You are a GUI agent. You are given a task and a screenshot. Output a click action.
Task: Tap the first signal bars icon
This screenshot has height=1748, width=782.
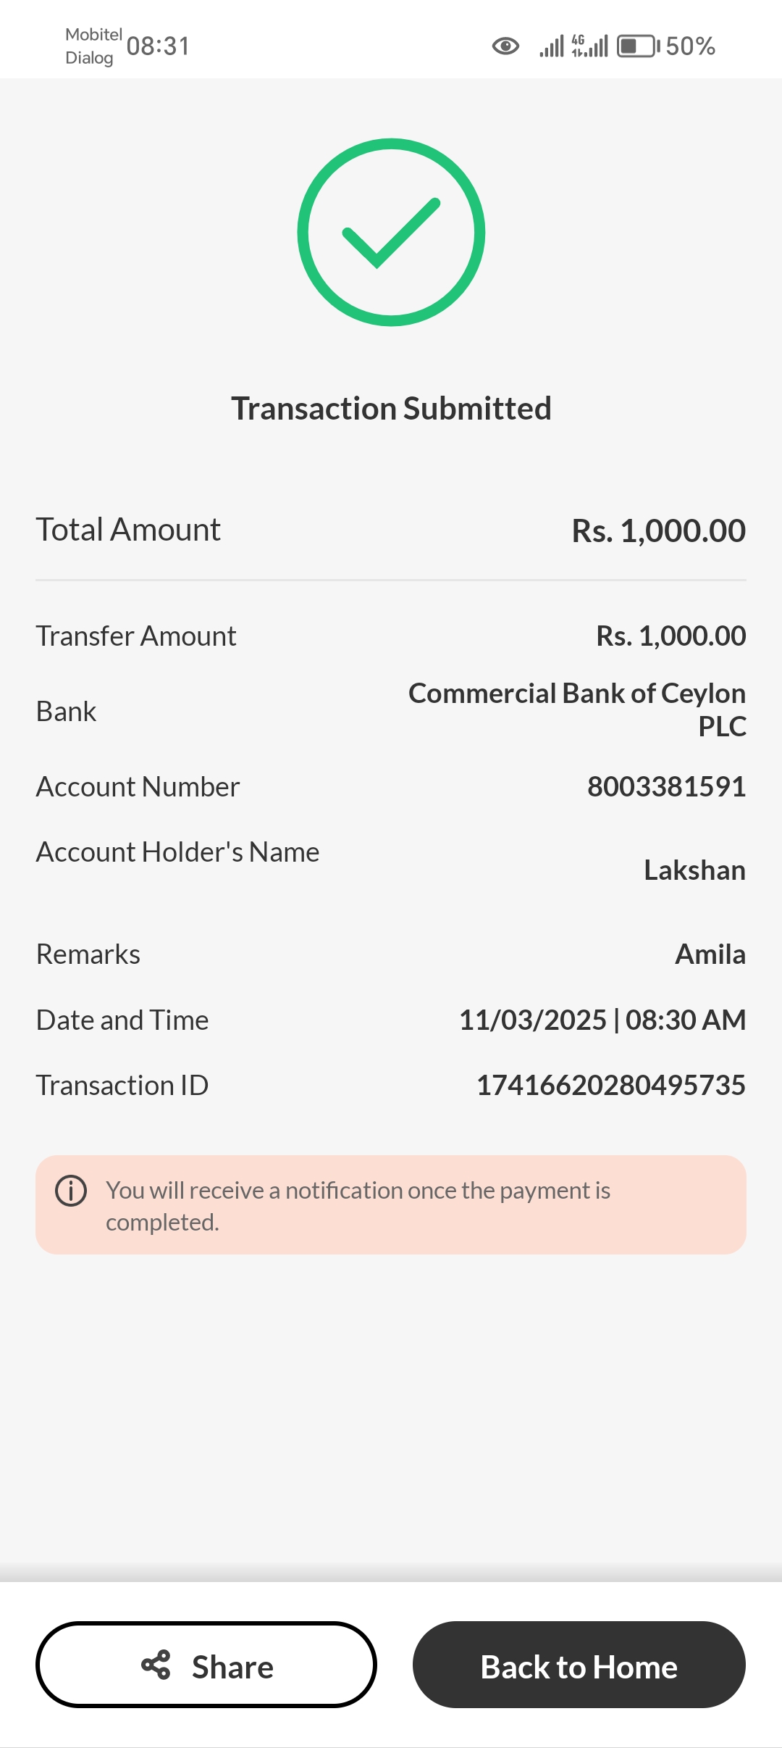552,47
